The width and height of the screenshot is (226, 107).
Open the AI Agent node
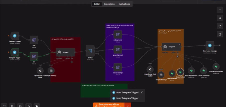click(66, 52)
